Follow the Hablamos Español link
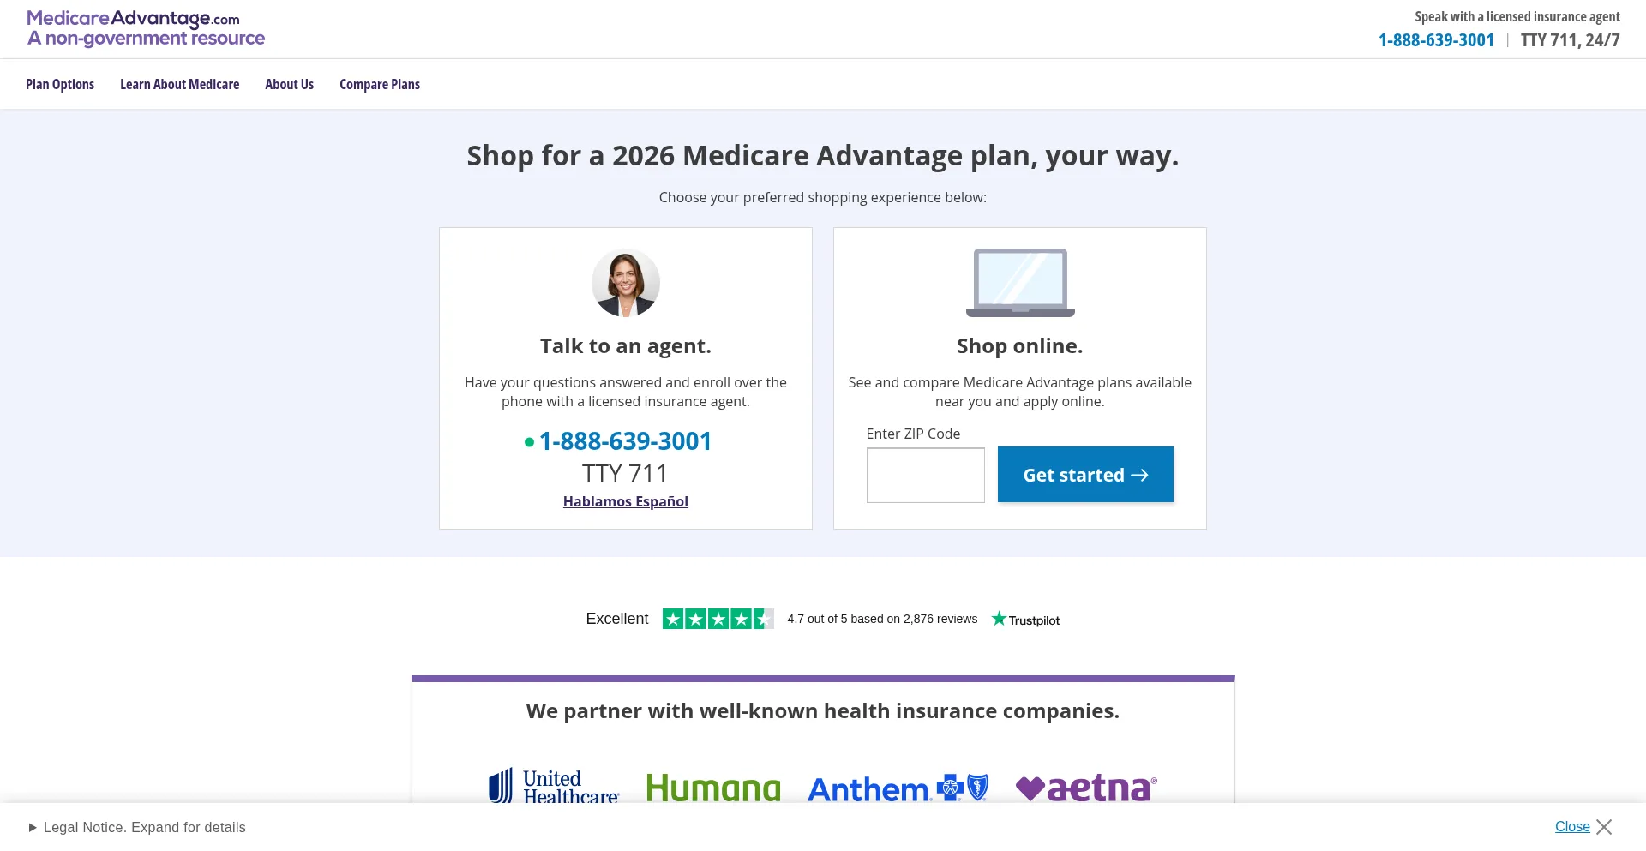Image resolution: width=1646 pixels, height=851 pixels. [x=626, y=501]
